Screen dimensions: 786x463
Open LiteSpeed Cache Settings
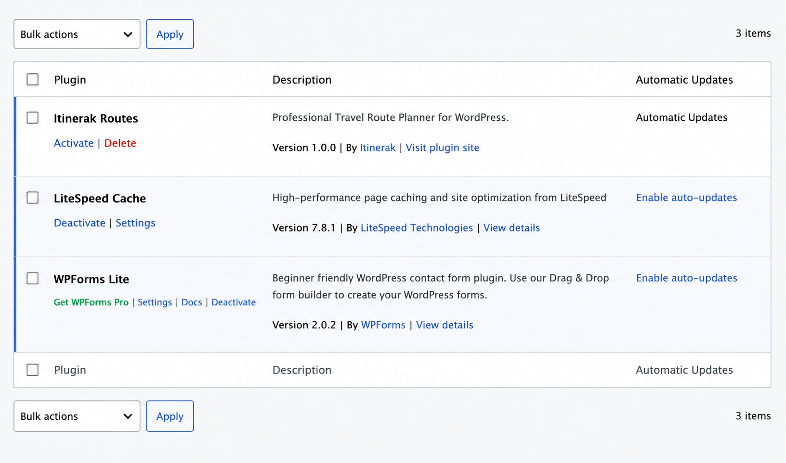[x=135, y=223]
